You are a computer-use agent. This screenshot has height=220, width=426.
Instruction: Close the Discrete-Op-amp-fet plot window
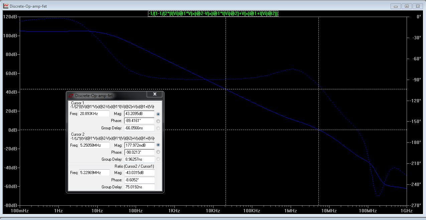coord(418,6)
